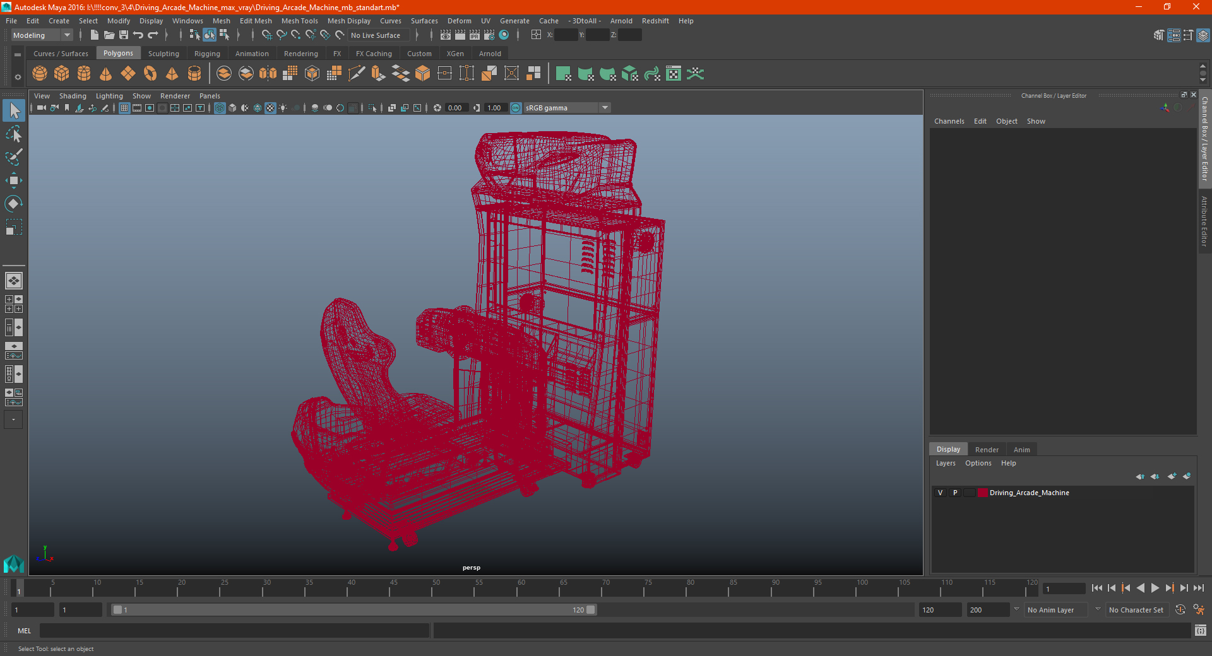Expand the Attribute Editor side tab
This screenshot has height=656, width=1212.
click(1205, 221)
